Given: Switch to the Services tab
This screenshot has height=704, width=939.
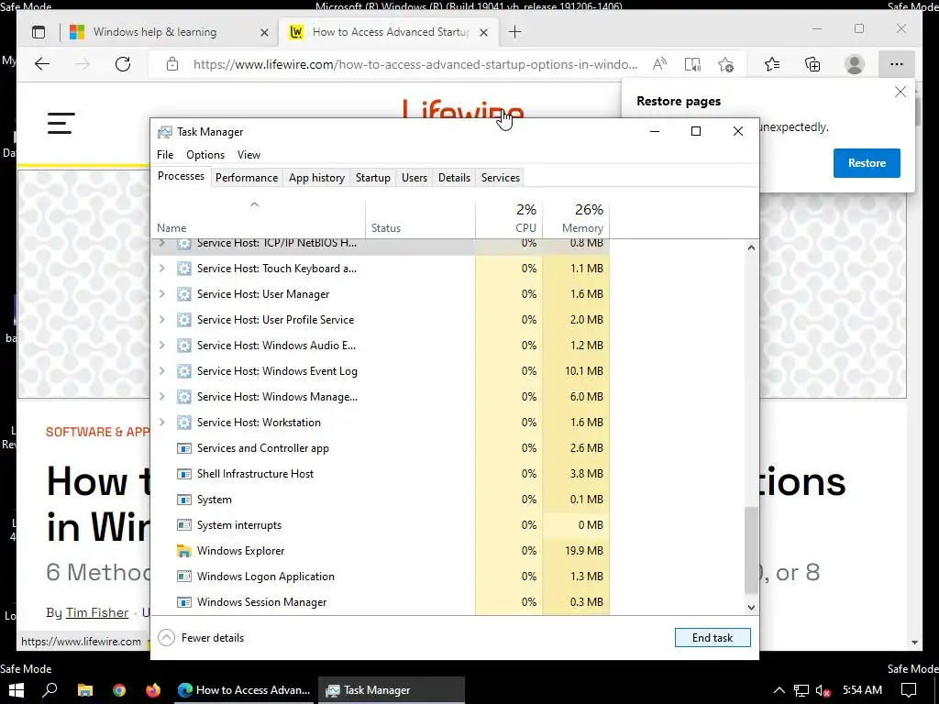Looking at the screenshot, I should (501, 178).
